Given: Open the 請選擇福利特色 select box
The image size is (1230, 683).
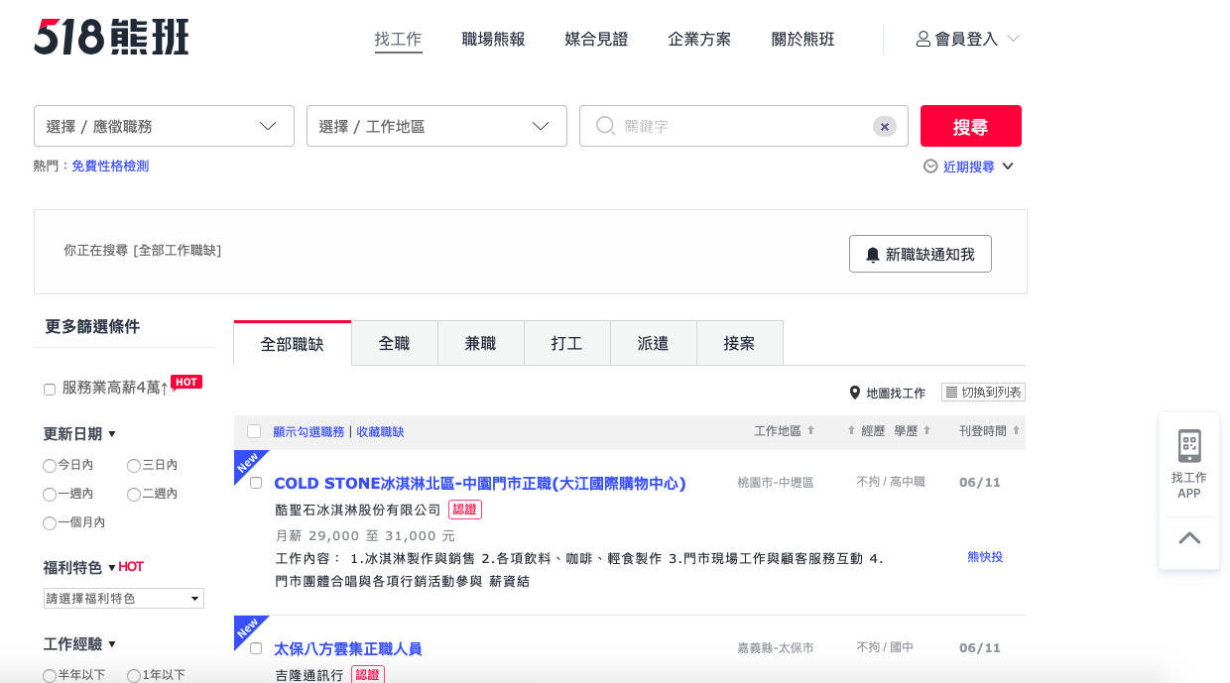Looking at the screenshot, I should click(124, 599).
